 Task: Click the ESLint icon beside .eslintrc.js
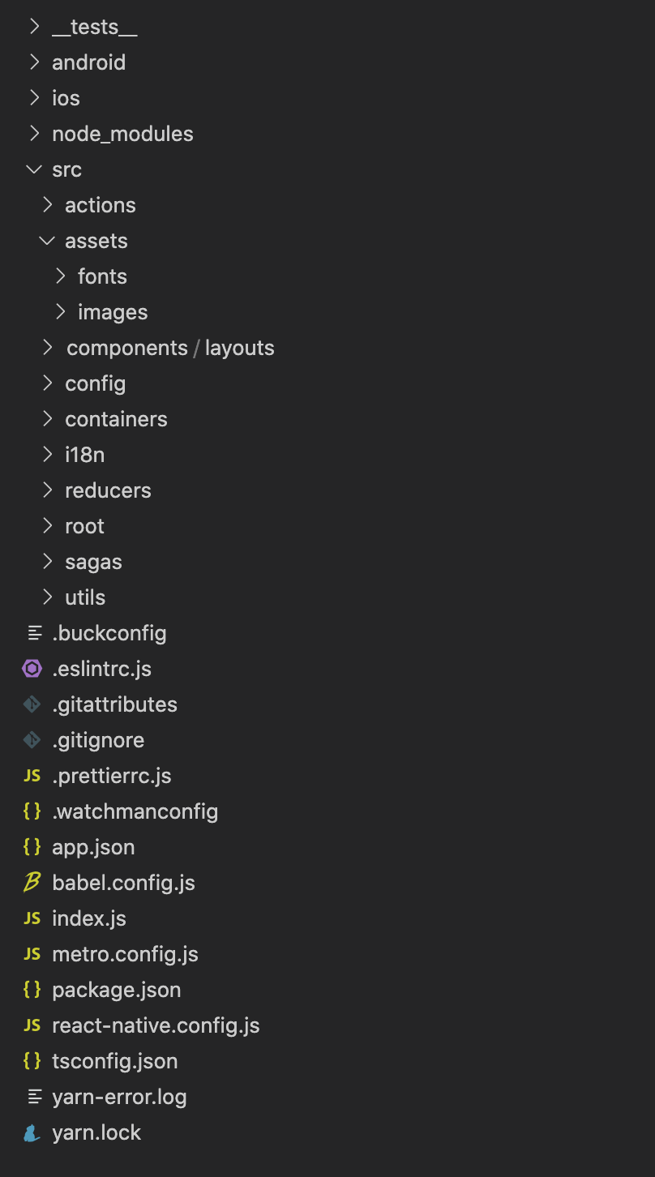(32, 669)
